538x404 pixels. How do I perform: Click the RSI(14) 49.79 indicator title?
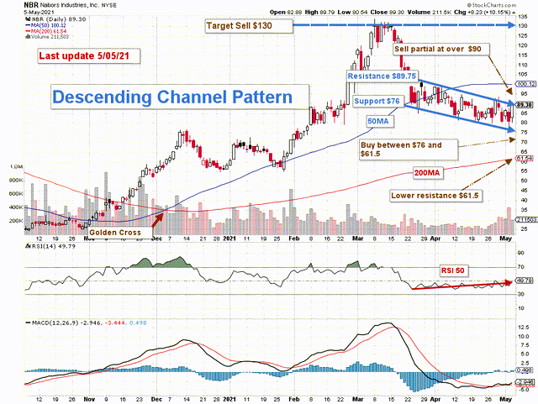click(x=50, y=246)
